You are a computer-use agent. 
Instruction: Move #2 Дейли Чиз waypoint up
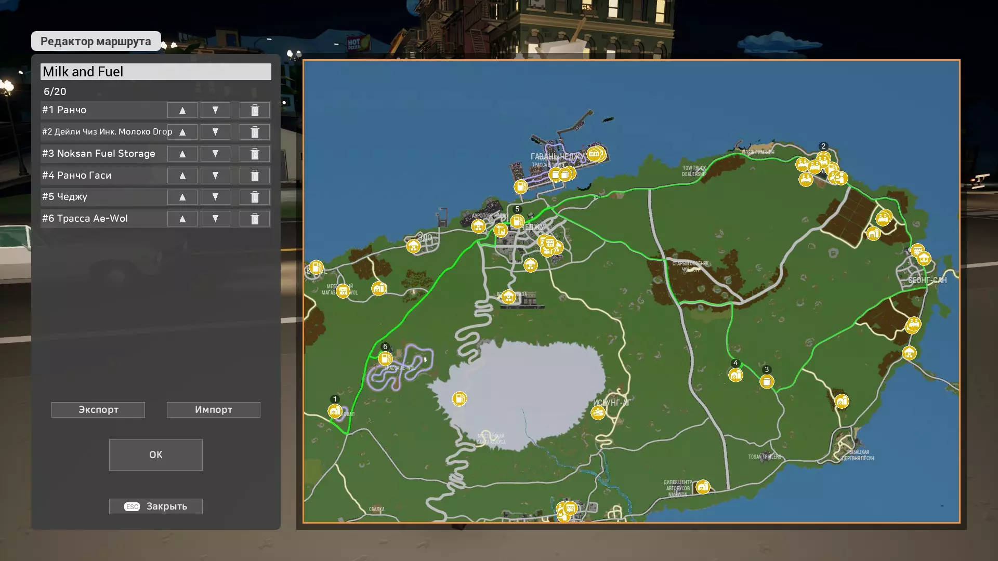point(182,132)
